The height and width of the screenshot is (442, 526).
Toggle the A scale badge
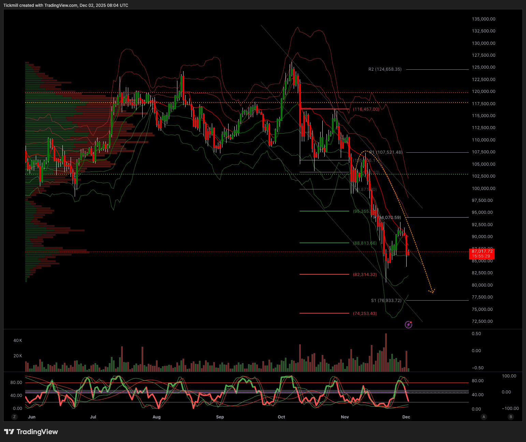(x=484, y=417)
